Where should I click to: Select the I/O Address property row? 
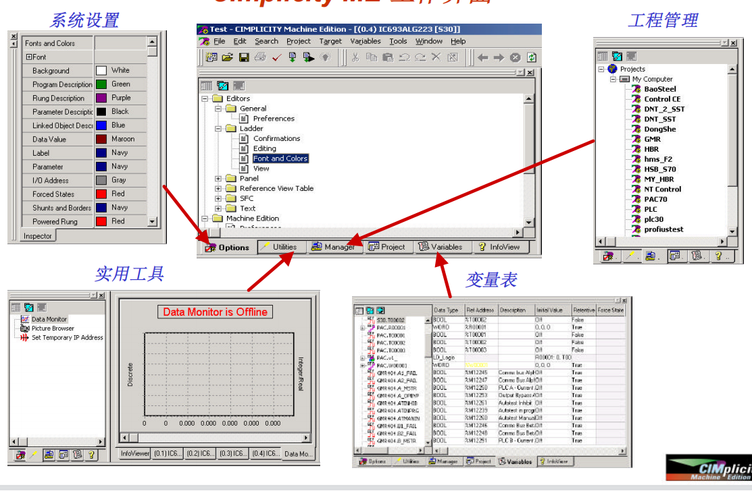(84, 181)
